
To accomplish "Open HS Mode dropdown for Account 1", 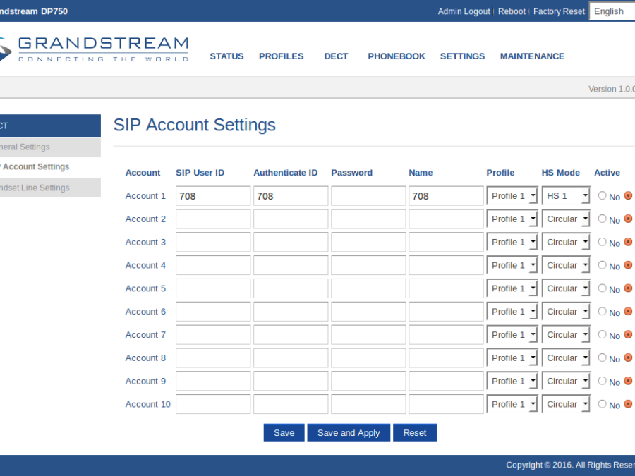I will [x=566, y=196].
